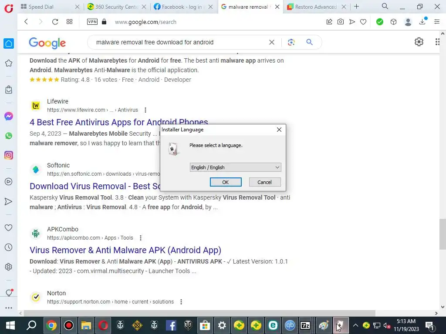Click the vertical scrollbar thumb of the page
Screen dimensions: 446x334
(x=443, y=234)
